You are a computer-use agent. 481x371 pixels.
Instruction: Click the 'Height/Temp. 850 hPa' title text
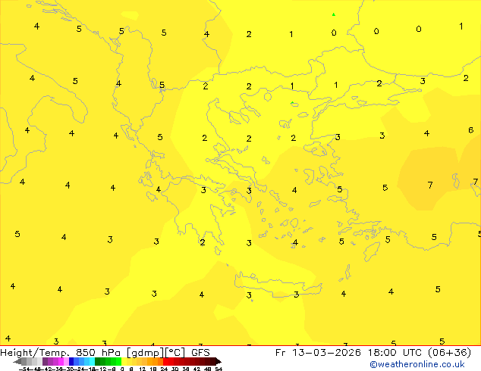click(60, 353)
